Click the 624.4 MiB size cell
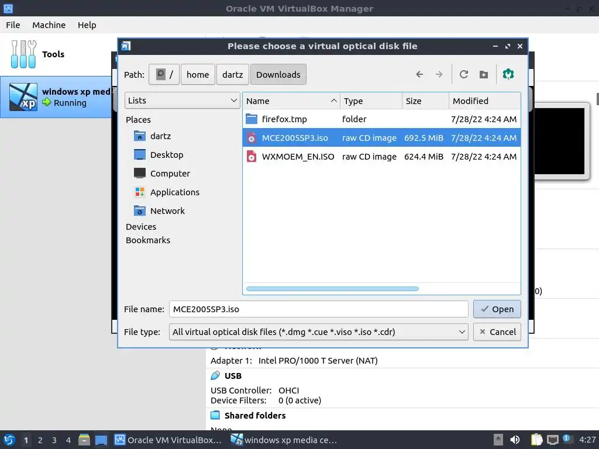599x449 pixels. (x=424, y=157)
